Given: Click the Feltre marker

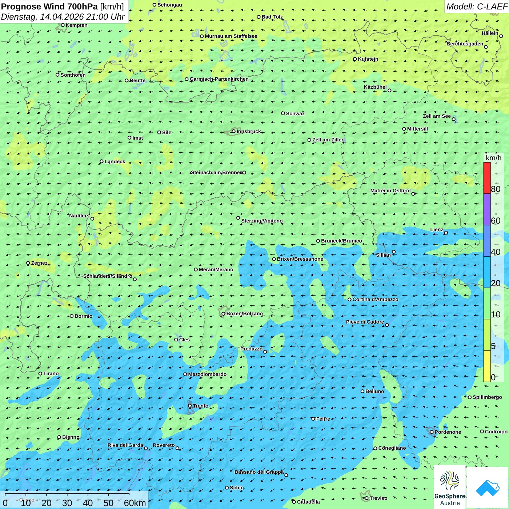Looking at the screenshot, I should coord(313,419).
